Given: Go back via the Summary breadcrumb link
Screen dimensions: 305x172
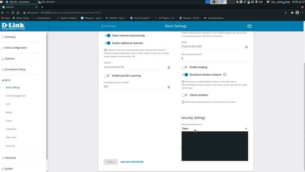Looking at the screenshot, I should click(x=109, y=26).
